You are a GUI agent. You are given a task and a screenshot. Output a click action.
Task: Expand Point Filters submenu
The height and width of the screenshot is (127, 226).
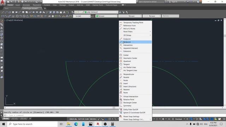[135, 31]
